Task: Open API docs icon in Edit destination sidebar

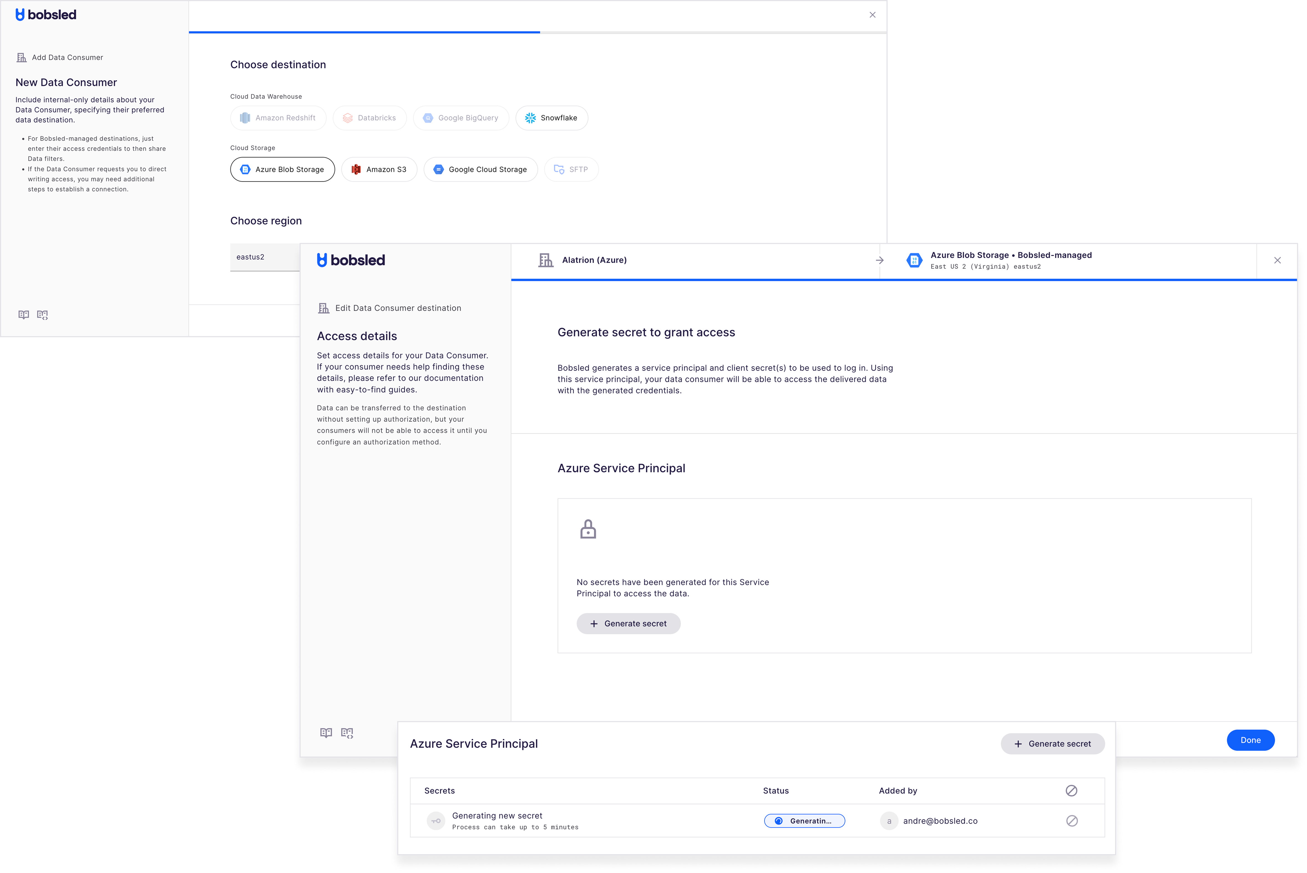Action: (347, 733)
